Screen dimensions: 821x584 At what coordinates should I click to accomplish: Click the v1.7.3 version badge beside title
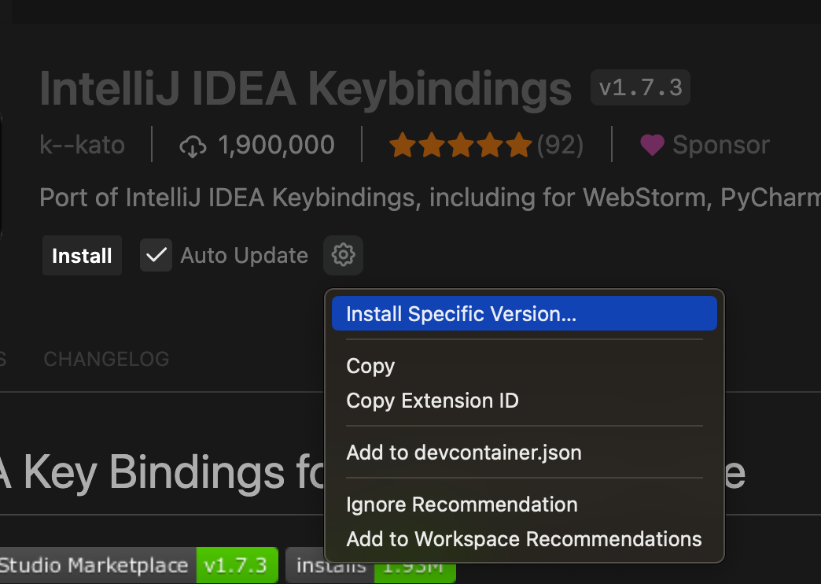(x=640, y=87)
